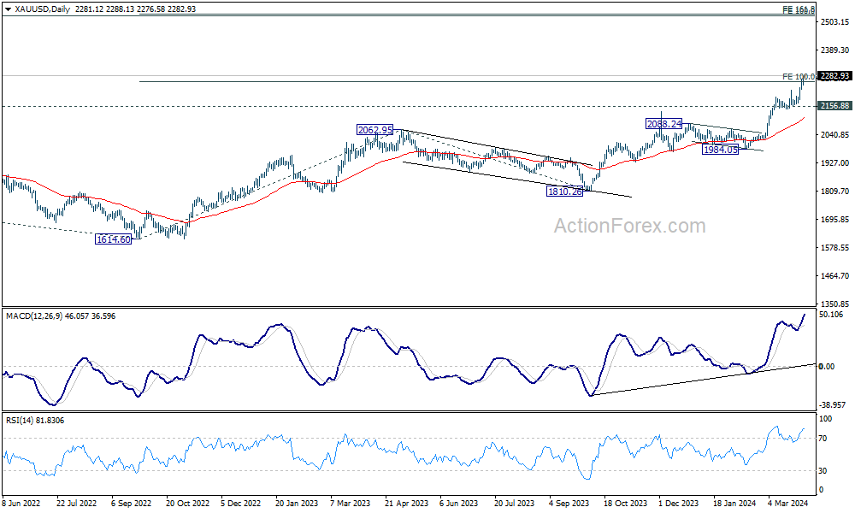Viewport: 855px width, 513px height.
Task: Click the triangle arrow beside XAUUSD,Daily
Action: [8, 7]
